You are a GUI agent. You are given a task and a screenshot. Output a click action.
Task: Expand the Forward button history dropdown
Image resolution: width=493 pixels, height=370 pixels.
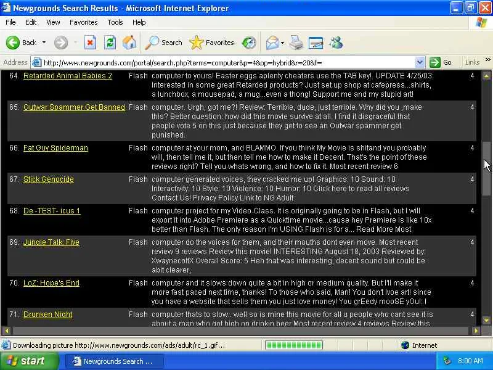tap(75, 43)
